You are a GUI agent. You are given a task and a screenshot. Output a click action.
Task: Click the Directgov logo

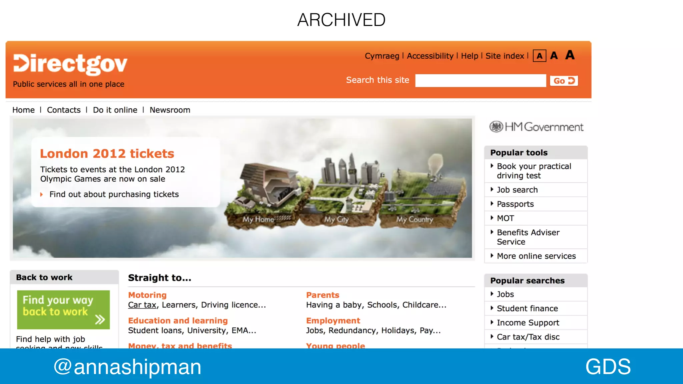(70, 63)
